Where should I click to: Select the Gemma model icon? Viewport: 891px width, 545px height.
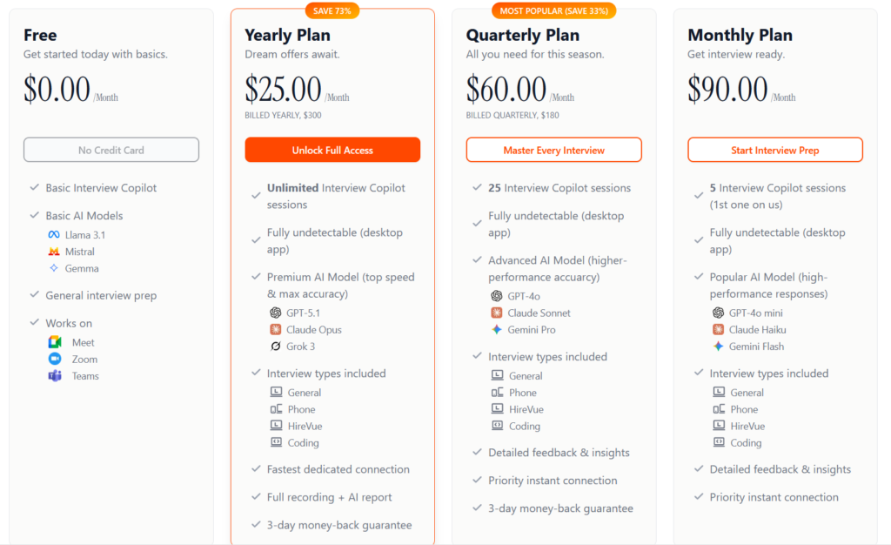55,268
